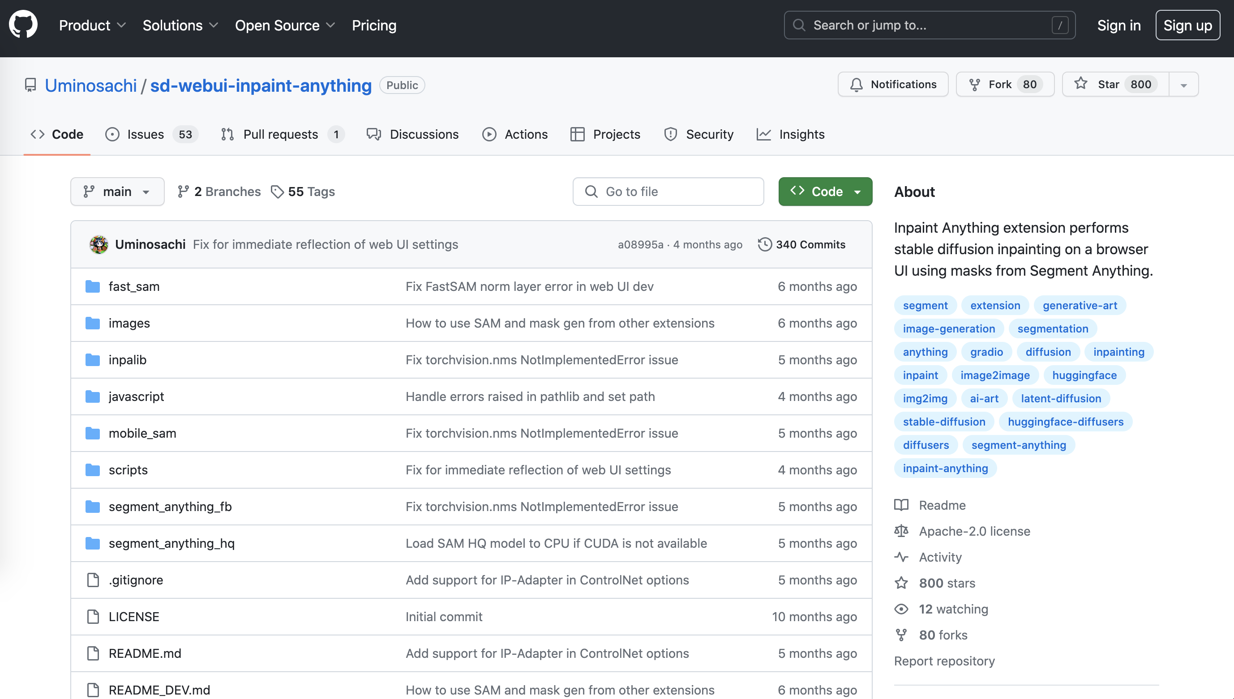Image resolution: width=1234 pixels, height=699 pixels.
Task: View the 340 Commits history
Action: tap(801, 244)
